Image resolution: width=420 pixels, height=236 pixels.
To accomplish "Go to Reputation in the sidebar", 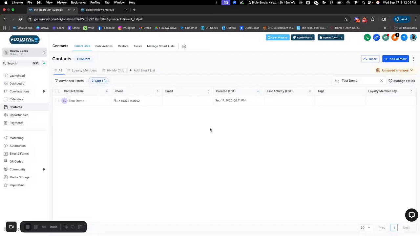I will [x=17, y=185].
